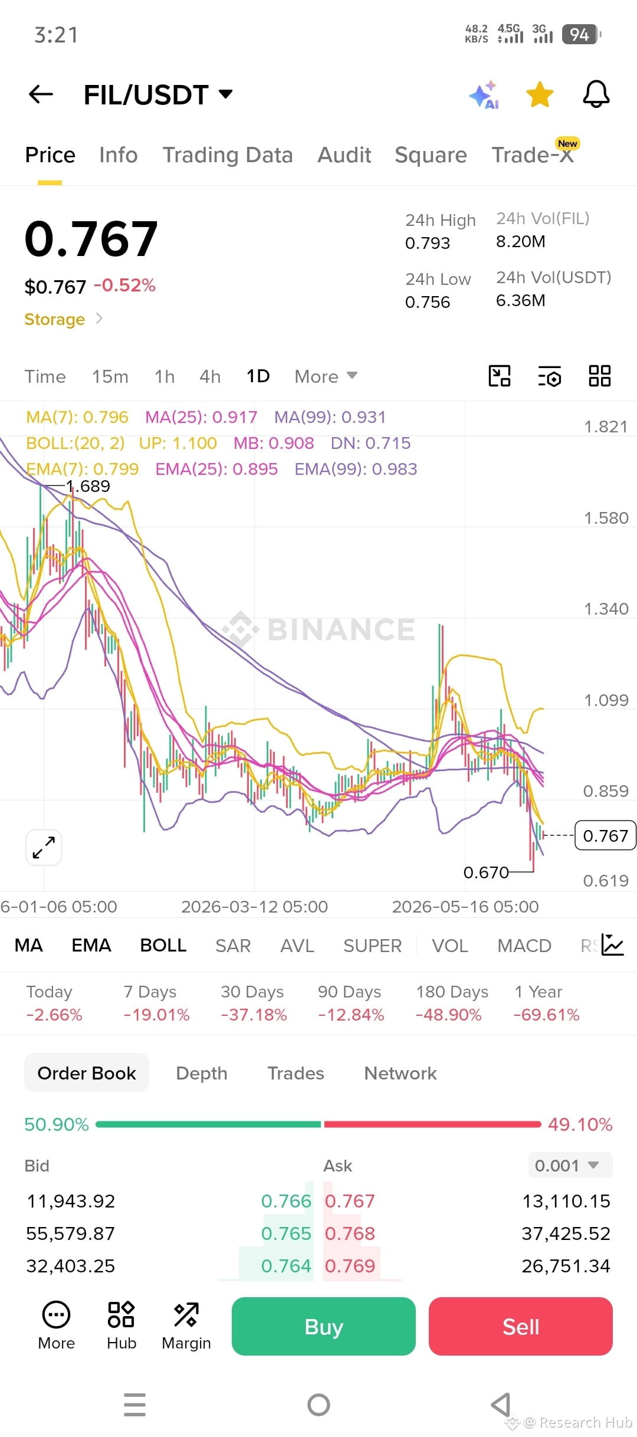Enable the MACD sub-indicator
Image resolution: width=637 pixels, height=1437 pixels.
524,946
